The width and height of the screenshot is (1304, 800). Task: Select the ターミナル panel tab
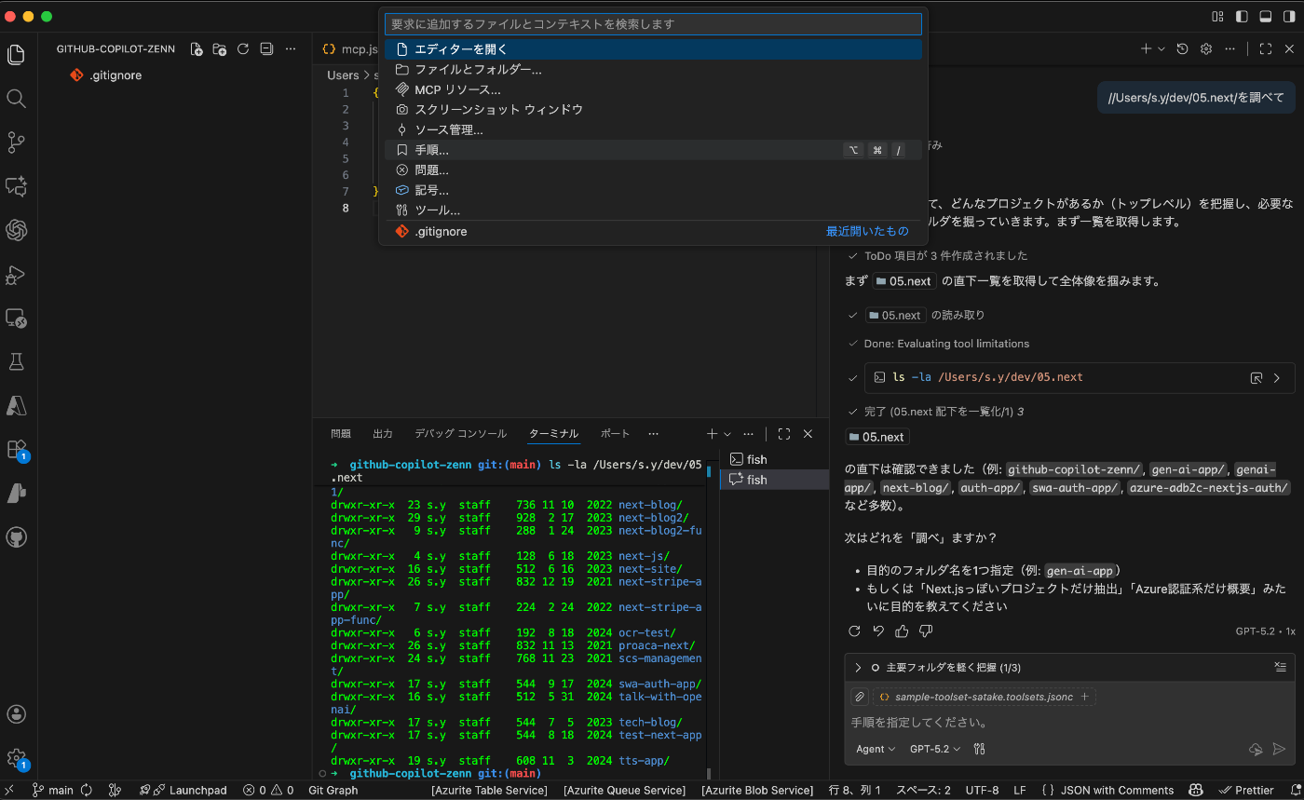tap(553, 434)
